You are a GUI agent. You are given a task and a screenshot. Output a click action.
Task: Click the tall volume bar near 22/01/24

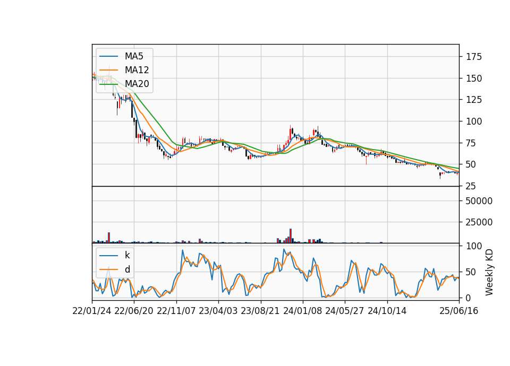coord(109,238)
